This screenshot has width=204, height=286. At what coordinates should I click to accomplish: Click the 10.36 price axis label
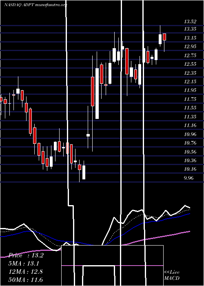point(190,161)
